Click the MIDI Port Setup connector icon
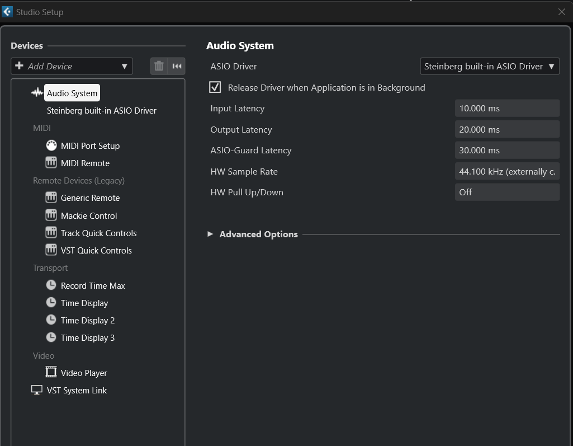 [51, 145]
